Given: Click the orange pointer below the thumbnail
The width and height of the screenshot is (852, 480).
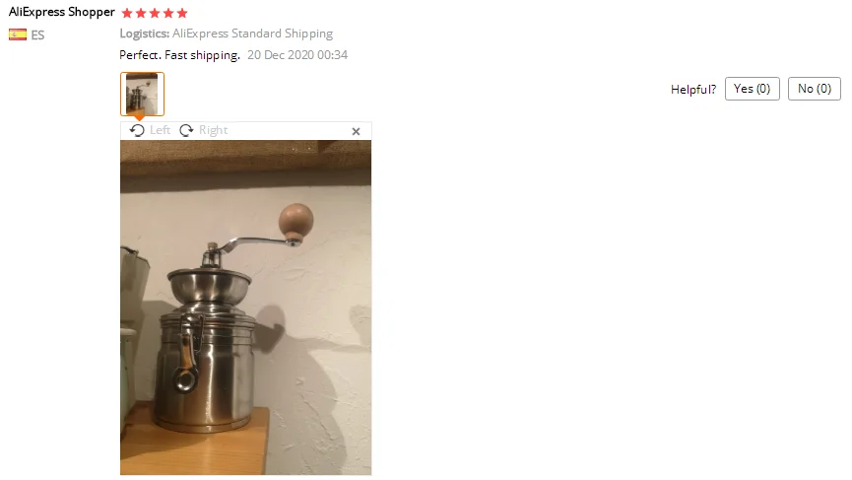Looking at the screenshot, I should coord(140,117).
